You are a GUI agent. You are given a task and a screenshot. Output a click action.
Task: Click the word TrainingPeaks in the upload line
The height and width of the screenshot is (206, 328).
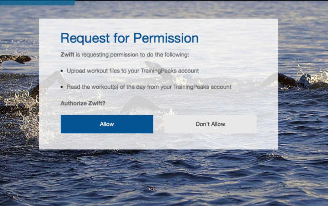159,71
